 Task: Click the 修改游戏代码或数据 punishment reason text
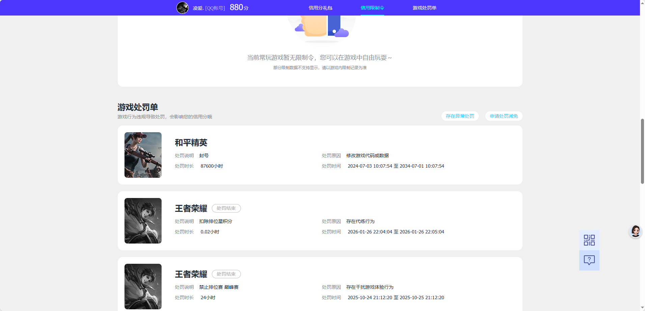[x=367, y=155]
